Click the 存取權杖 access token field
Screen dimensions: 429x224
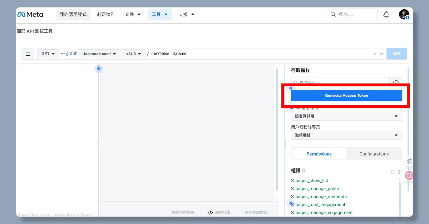click(340, 82)
